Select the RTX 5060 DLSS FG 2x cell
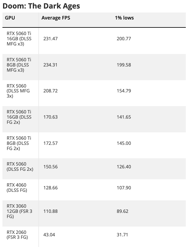 tap(20, 166)
